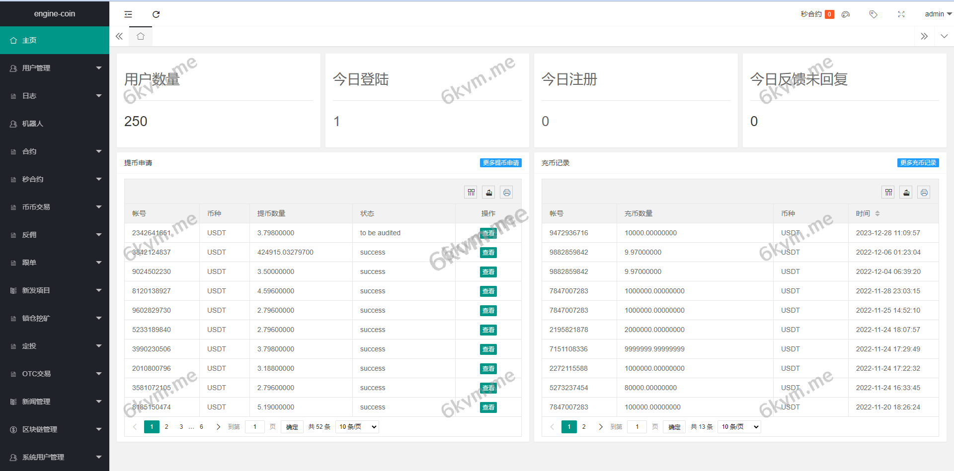
Task: Export the withdrawal table via export icon
Action: coord(488,192)
